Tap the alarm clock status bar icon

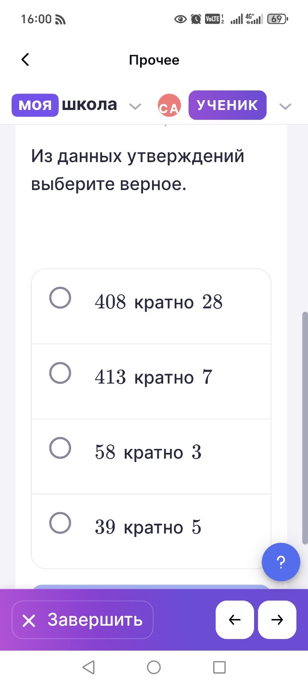(x=196, y=20)
